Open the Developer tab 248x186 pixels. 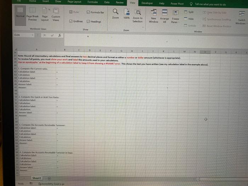147,3
